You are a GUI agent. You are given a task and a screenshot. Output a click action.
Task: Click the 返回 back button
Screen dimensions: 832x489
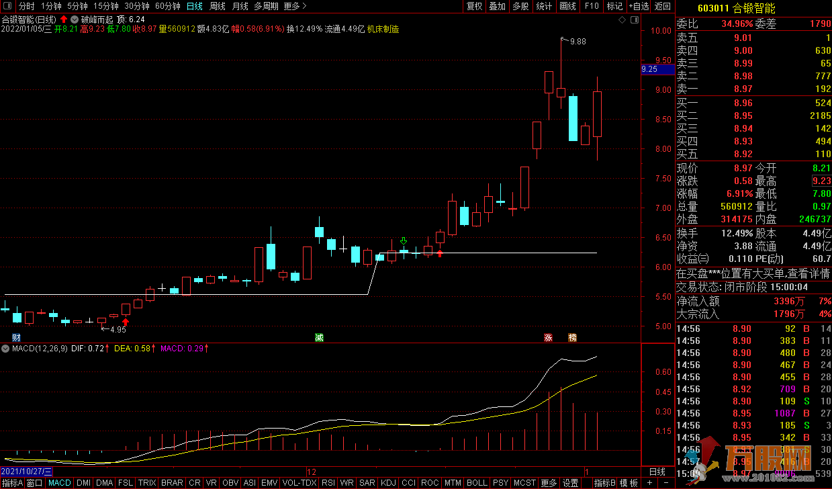coord(663,6)
